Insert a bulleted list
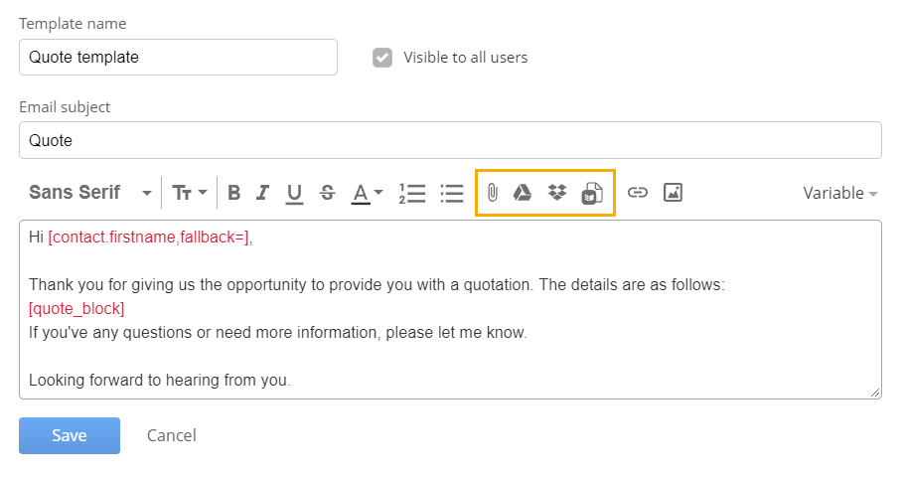The image size is (906, 478). (452, 193)
